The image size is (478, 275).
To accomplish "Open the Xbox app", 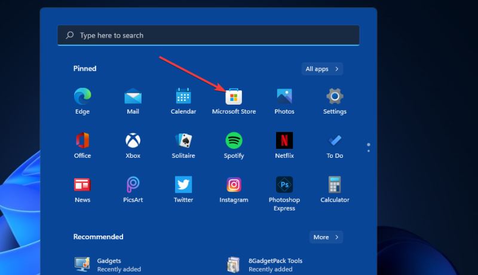I will 133,141.
